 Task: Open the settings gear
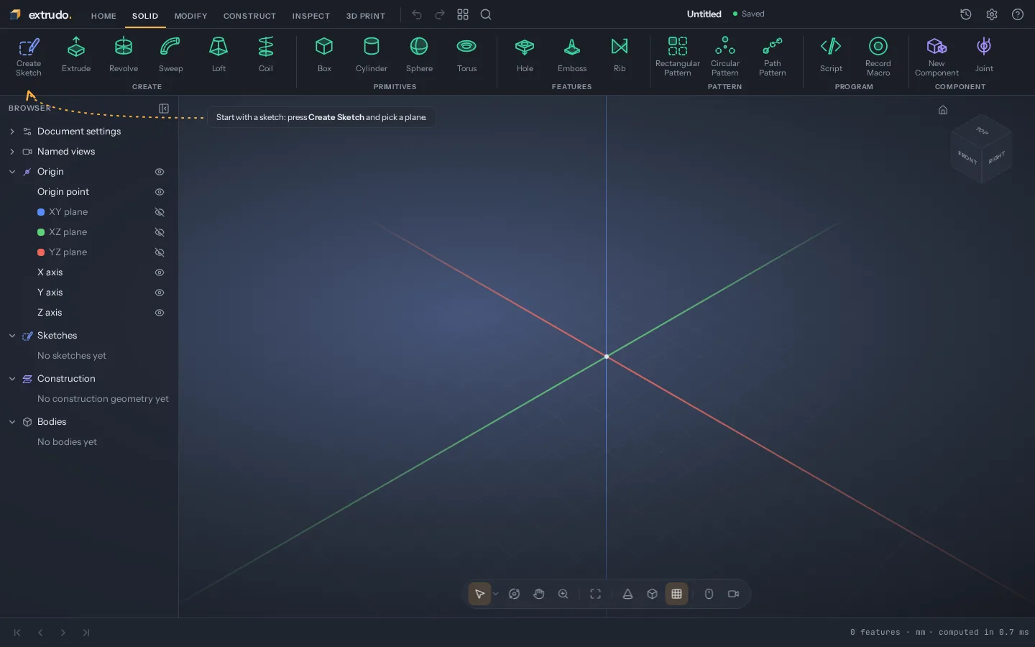(x=992, y=14)
